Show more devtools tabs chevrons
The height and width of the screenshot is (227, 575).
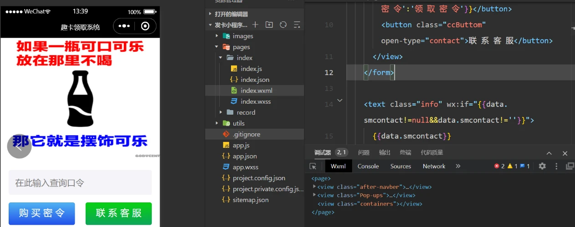458,166
